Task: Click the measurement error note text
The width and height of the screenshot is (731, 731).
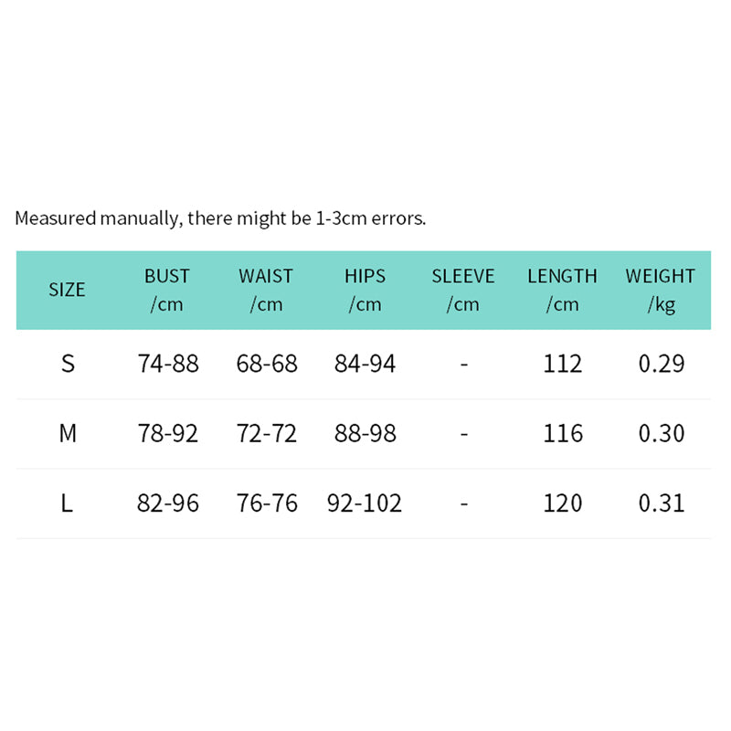Action: point(220,218)
